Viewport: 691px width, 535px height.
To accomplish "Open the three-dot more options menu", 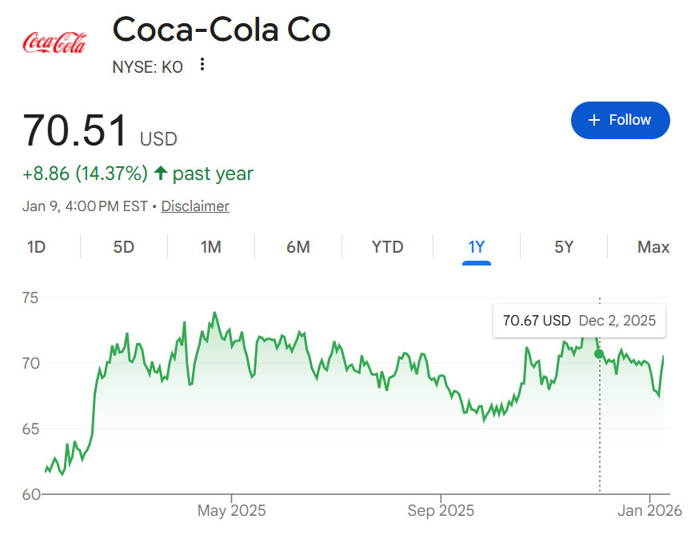I will (x=203, y=65).
